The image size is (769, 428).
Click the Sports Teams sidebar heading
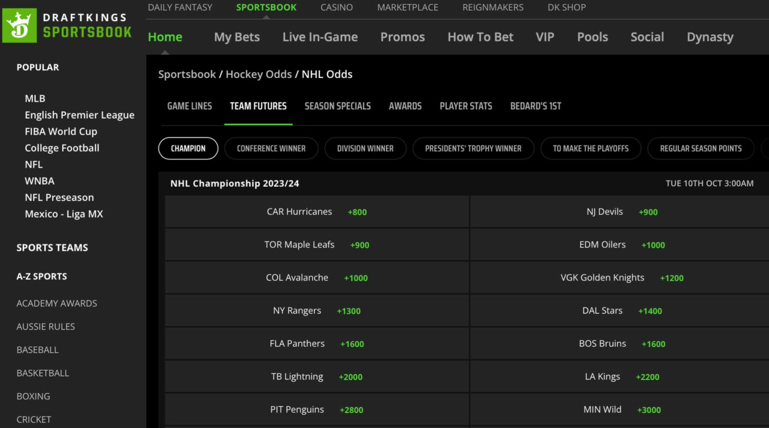(x=52, y=247)
